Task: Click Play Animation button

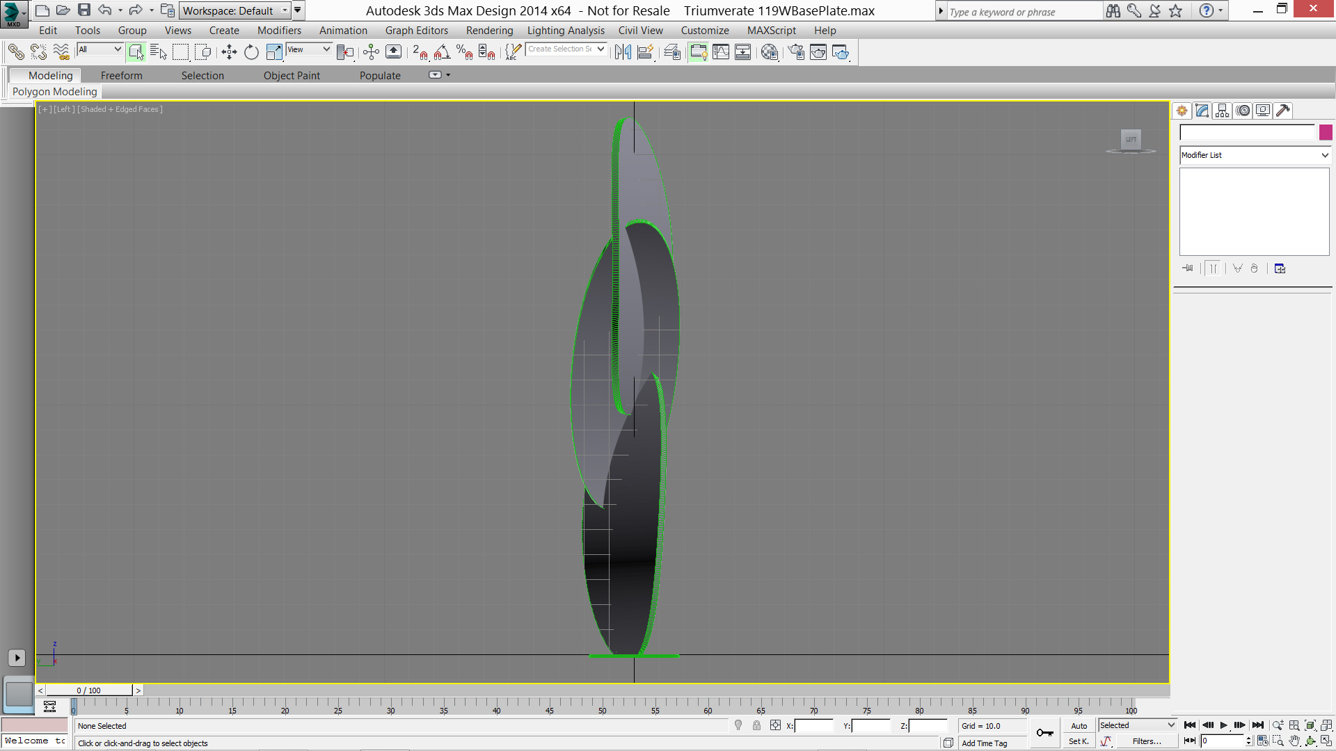Action: (1223, 725)
